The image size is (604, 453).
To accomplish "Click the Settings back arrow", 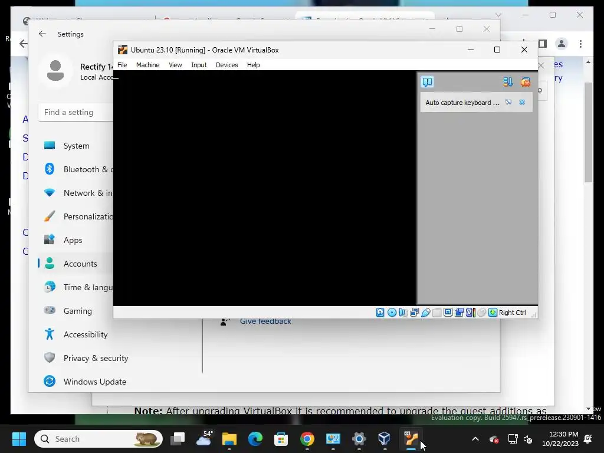I will (x=42, y=34).
